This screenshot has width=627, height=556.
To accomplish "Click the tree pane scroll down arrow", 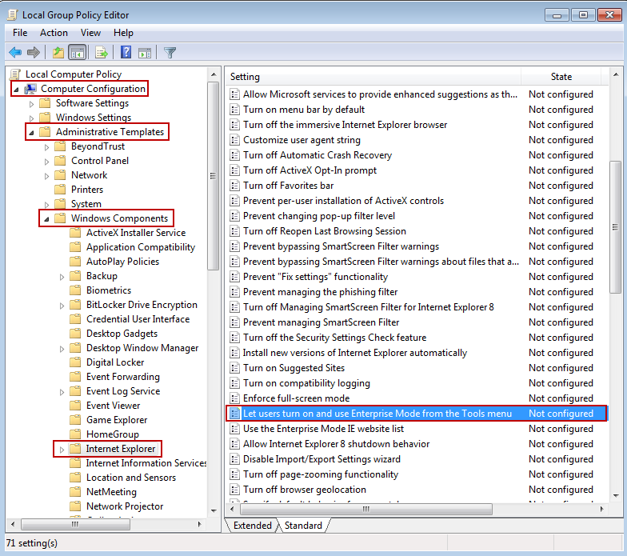I will click(x=214, y=511).
